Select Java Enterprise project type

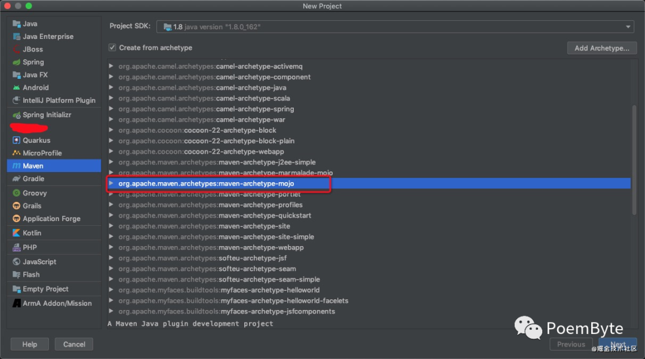pyautogui.click(x=54, y=36)
